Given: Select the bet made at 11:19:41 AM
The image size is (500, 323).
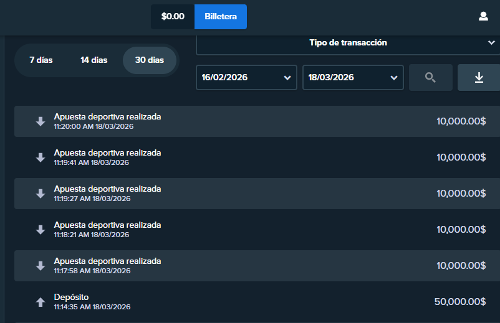Looking at the screenshot, I should point(257,157).
